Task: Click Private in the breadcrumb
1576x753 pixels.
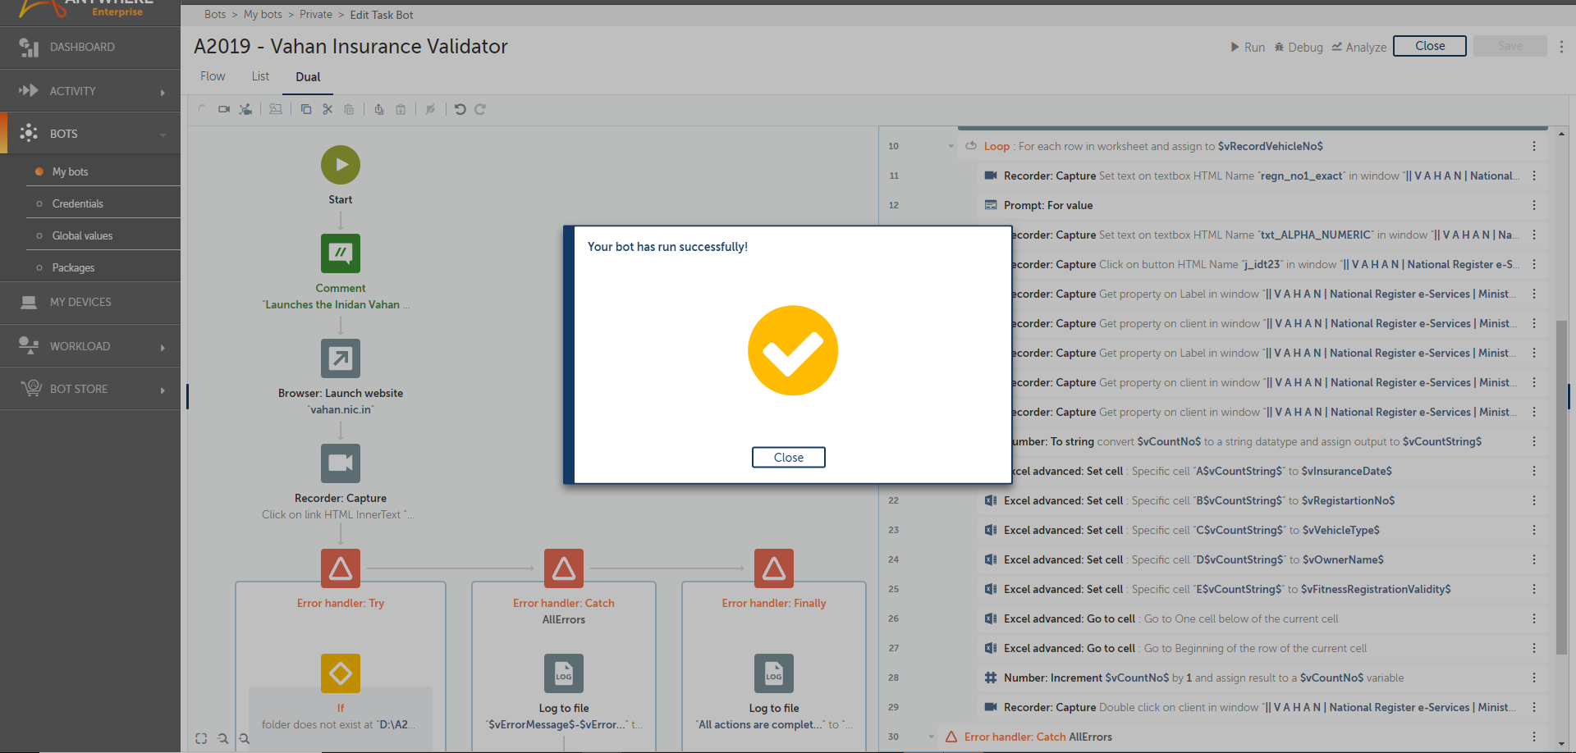Action: point(316,15)
